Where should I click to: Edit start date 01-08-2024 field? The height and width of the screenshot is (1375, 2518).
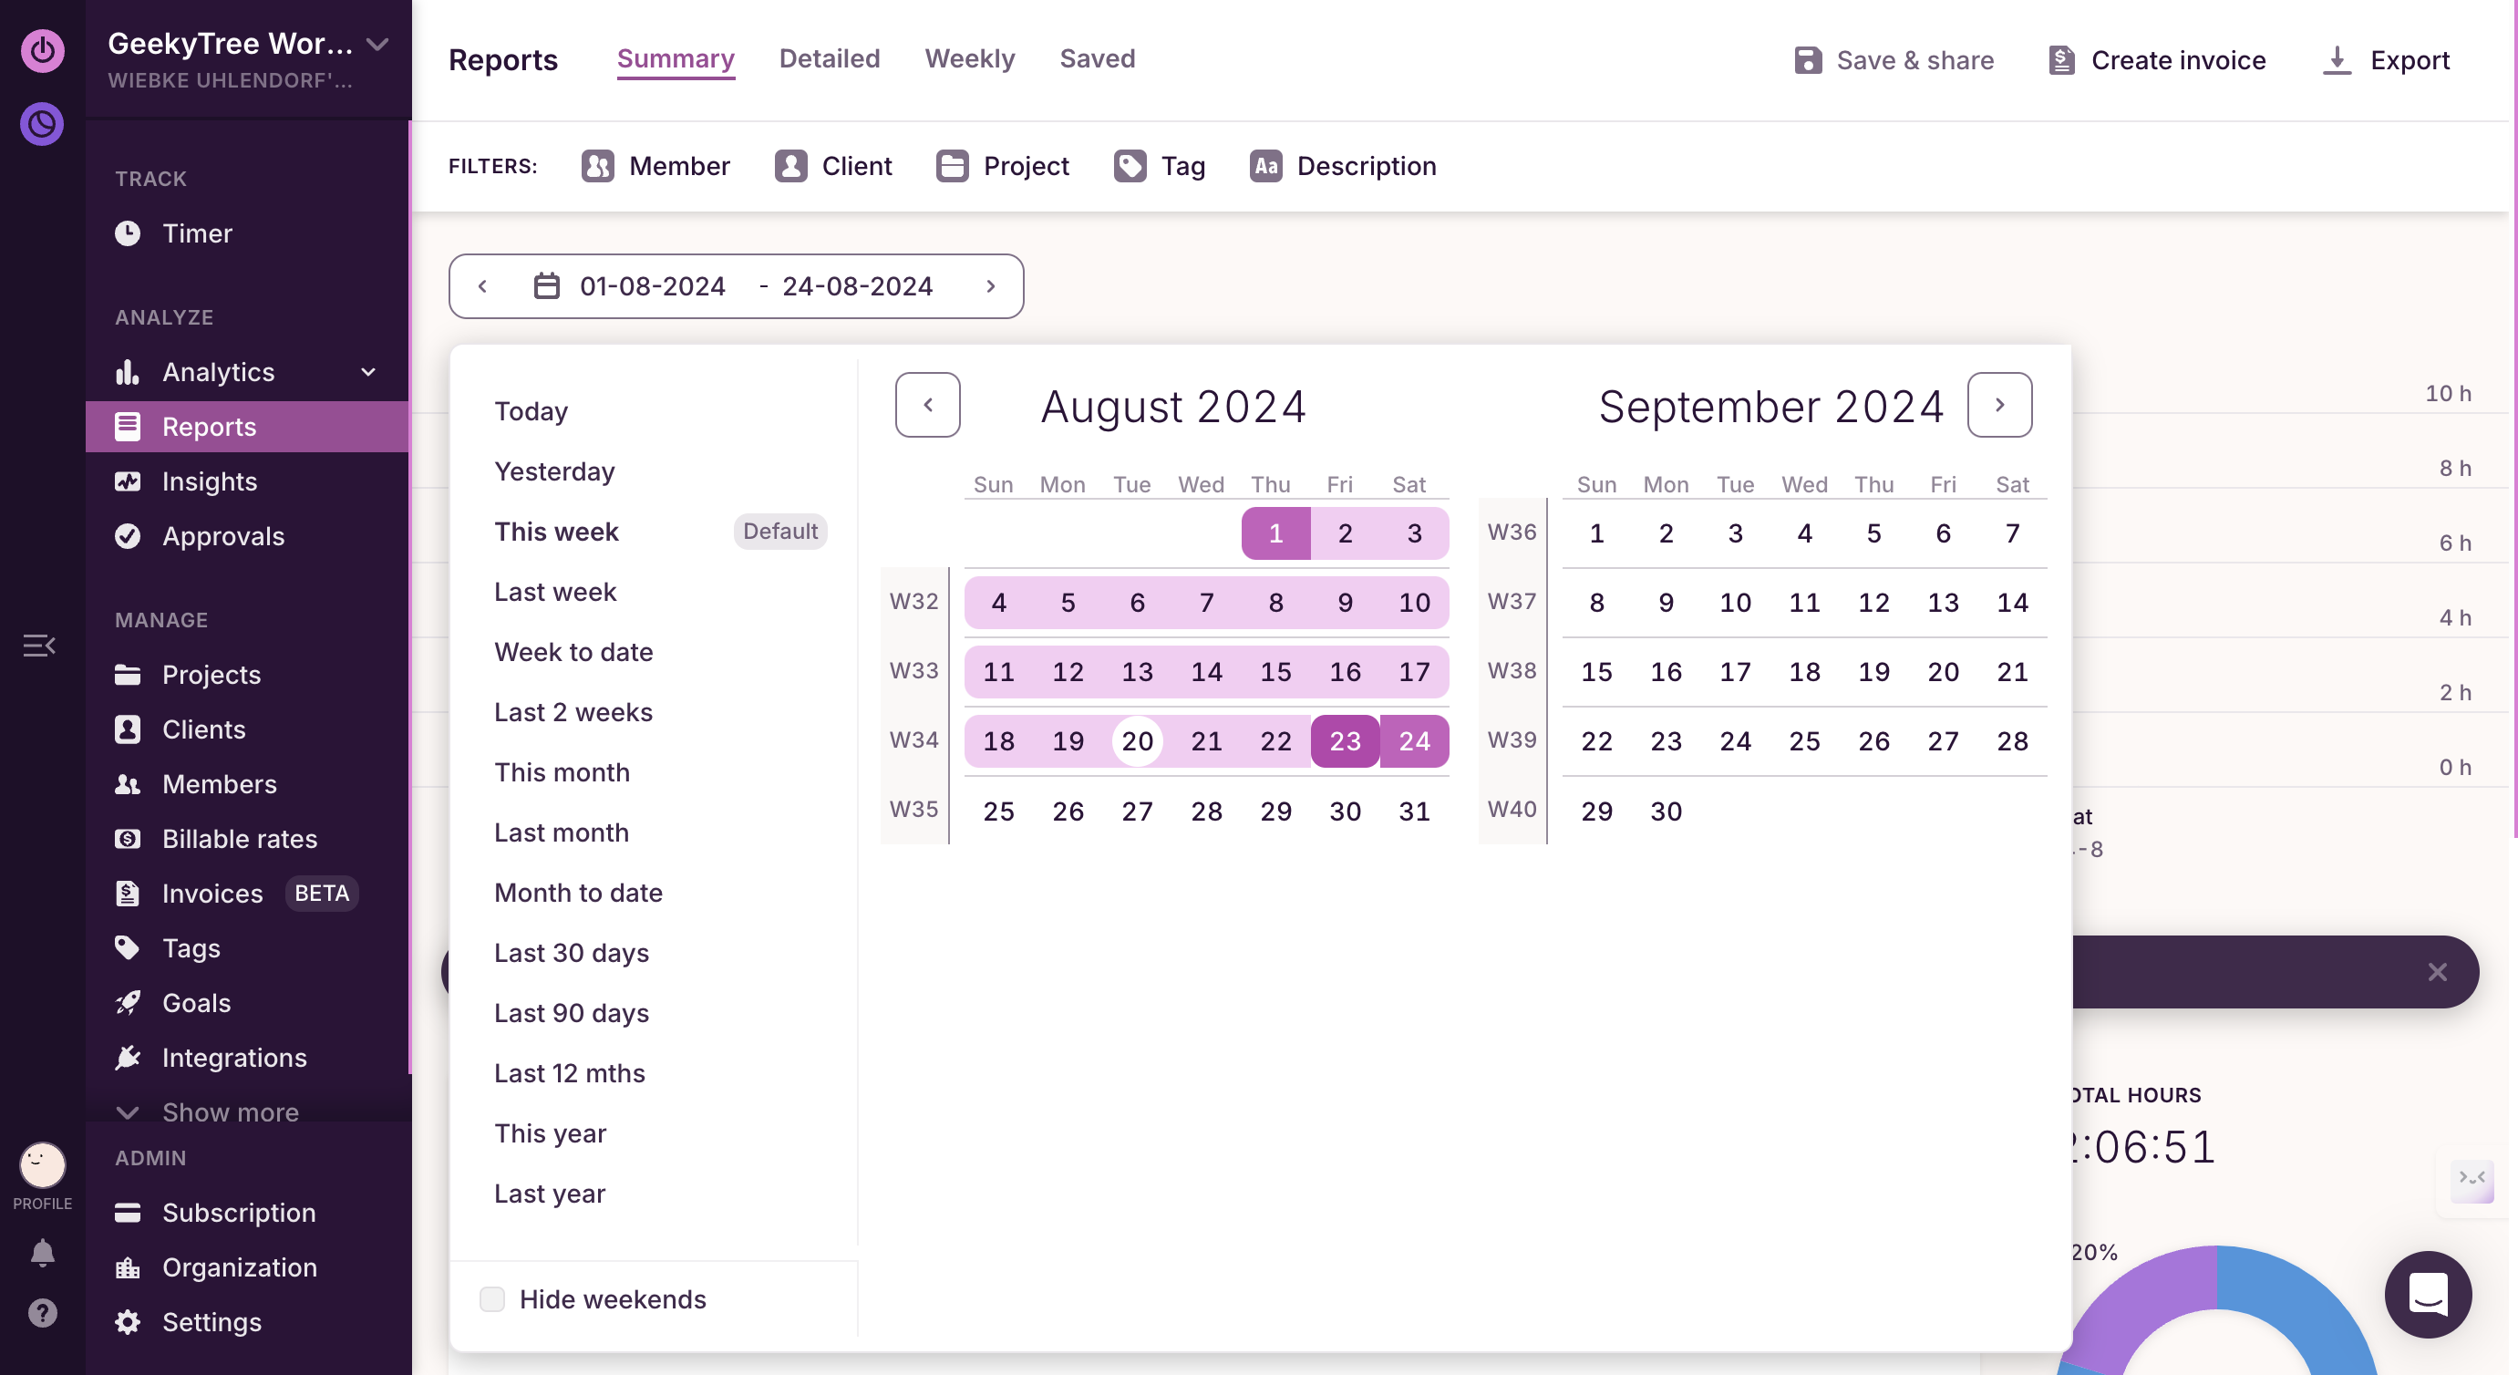pyautogui.click(x=652, y=285)
